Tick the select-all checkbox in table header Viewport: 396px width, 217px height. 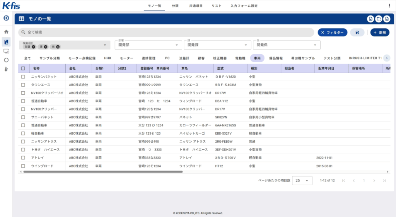(x=23, y=68)
